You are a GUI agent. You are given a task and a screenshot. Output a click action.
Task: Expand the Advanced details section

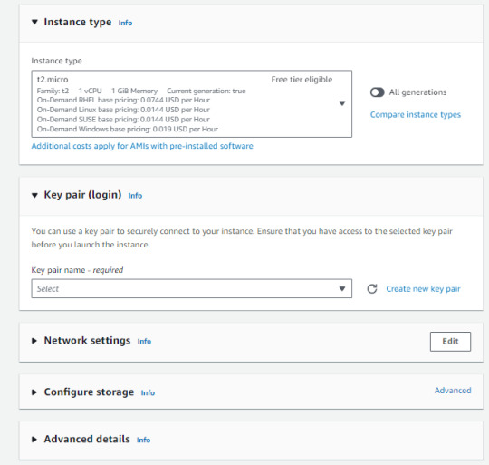[34, 440]
